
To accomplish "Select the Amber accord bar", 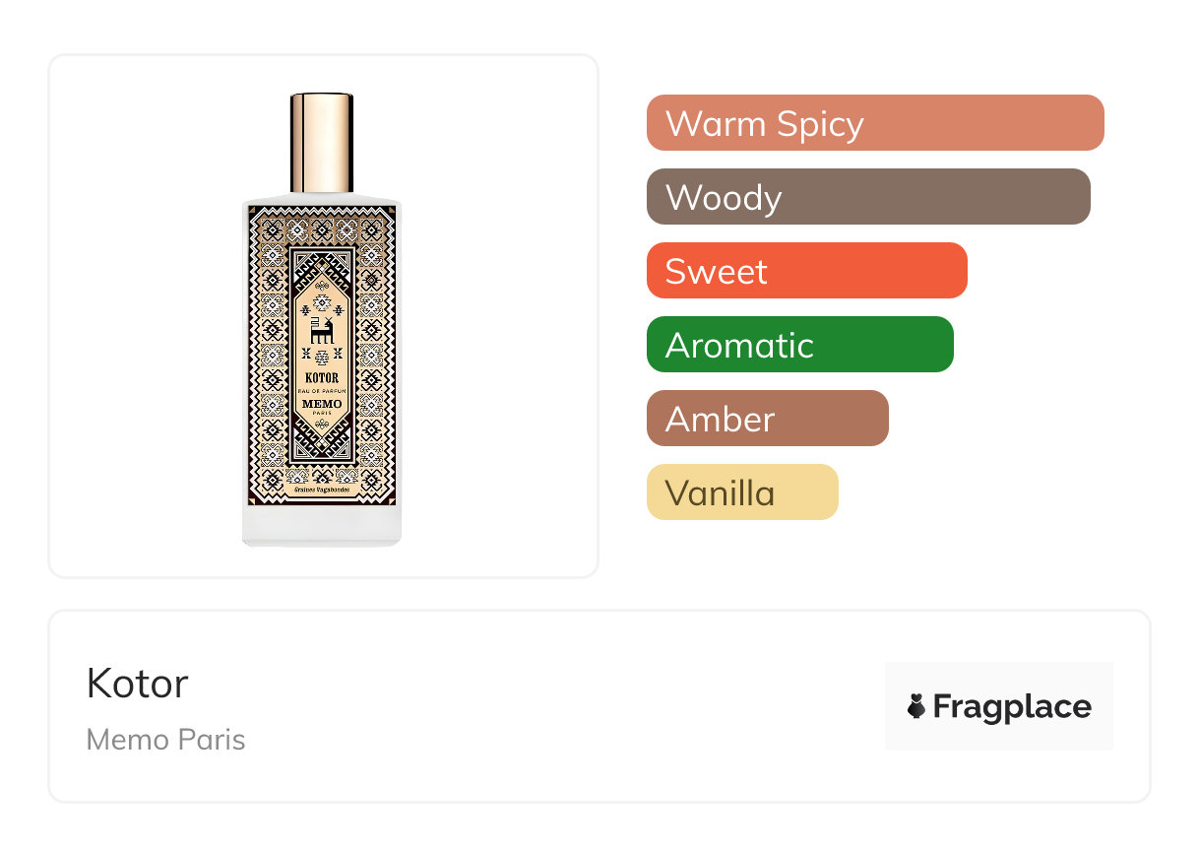I will pyautogui.click(x=767, y=419).
